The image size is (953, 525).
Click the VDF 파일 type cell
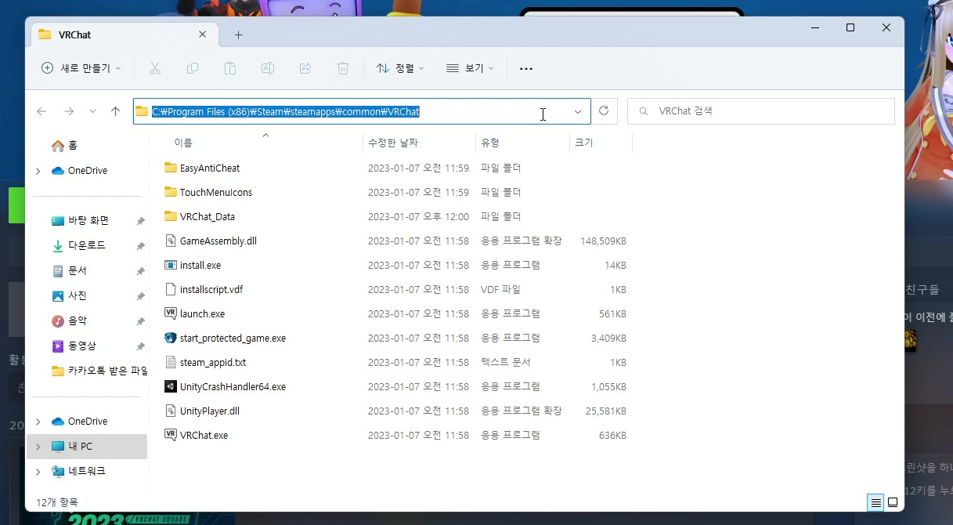(500, 289)
